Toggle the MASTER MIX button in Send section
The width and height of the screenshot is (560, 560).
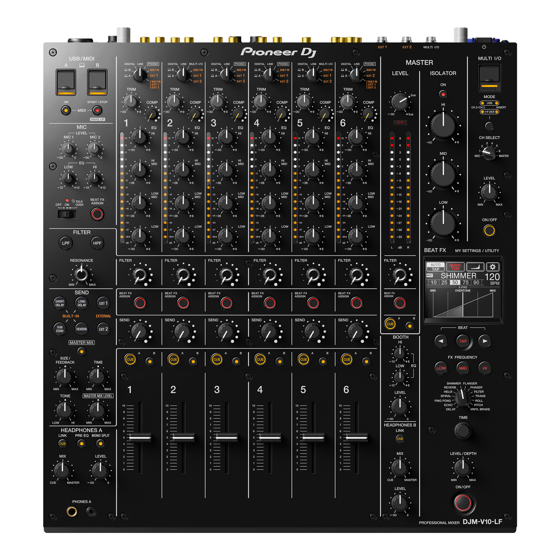point(81,352)
